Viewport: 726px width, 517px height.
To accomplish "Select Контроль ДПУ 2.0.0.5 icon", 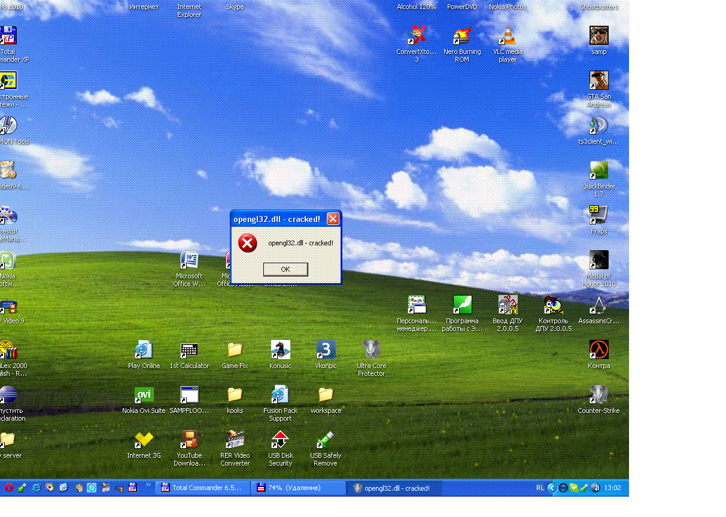I will (x=553, y=314).
